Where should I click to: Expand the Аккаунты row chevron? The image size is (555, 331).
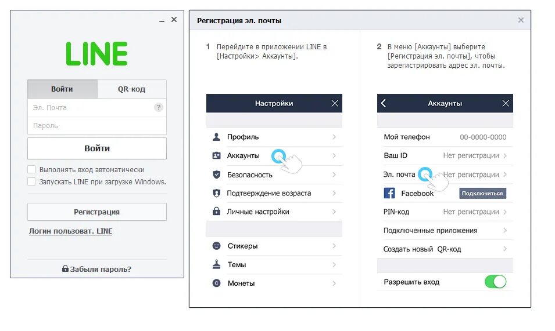(334, 155)
